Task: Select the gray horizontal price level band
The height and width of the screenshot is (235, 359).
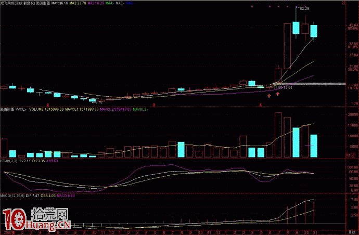Action: click(312, 83)
